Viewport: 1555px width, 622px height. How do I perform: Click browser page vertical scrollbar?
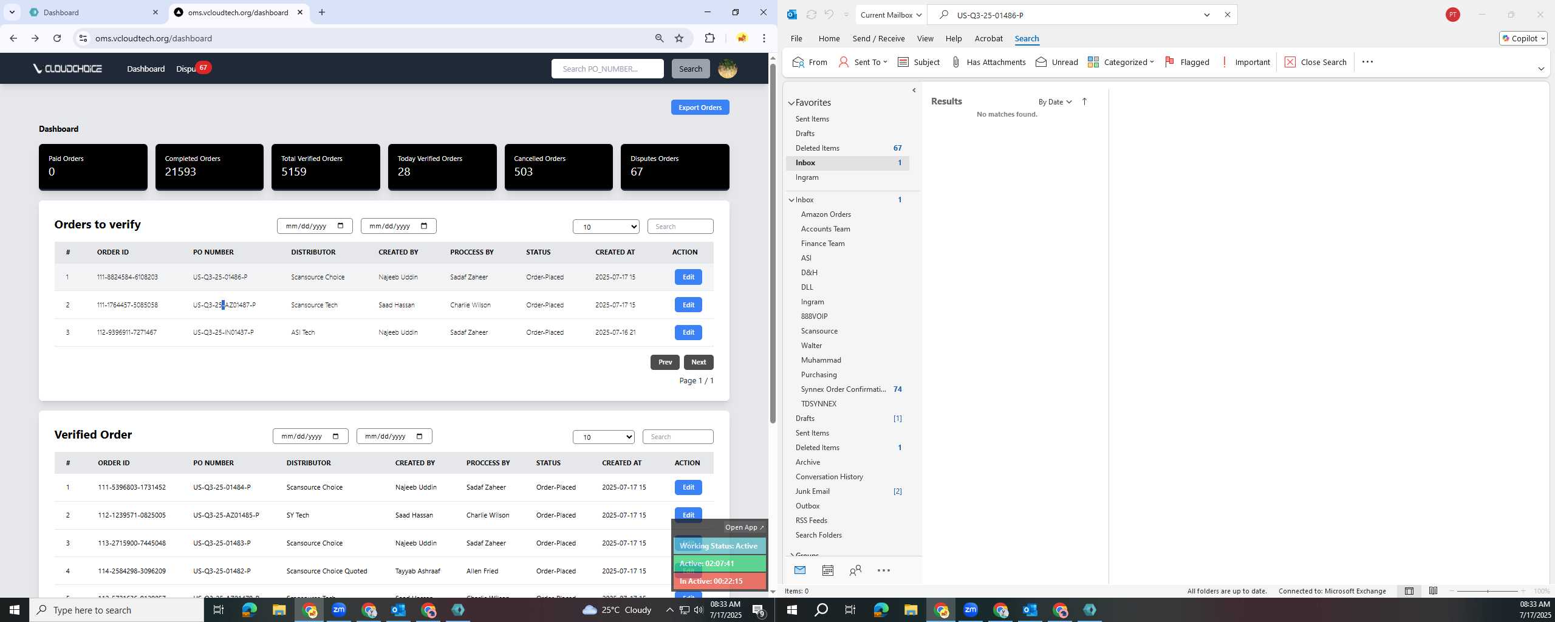coord(773,243)
